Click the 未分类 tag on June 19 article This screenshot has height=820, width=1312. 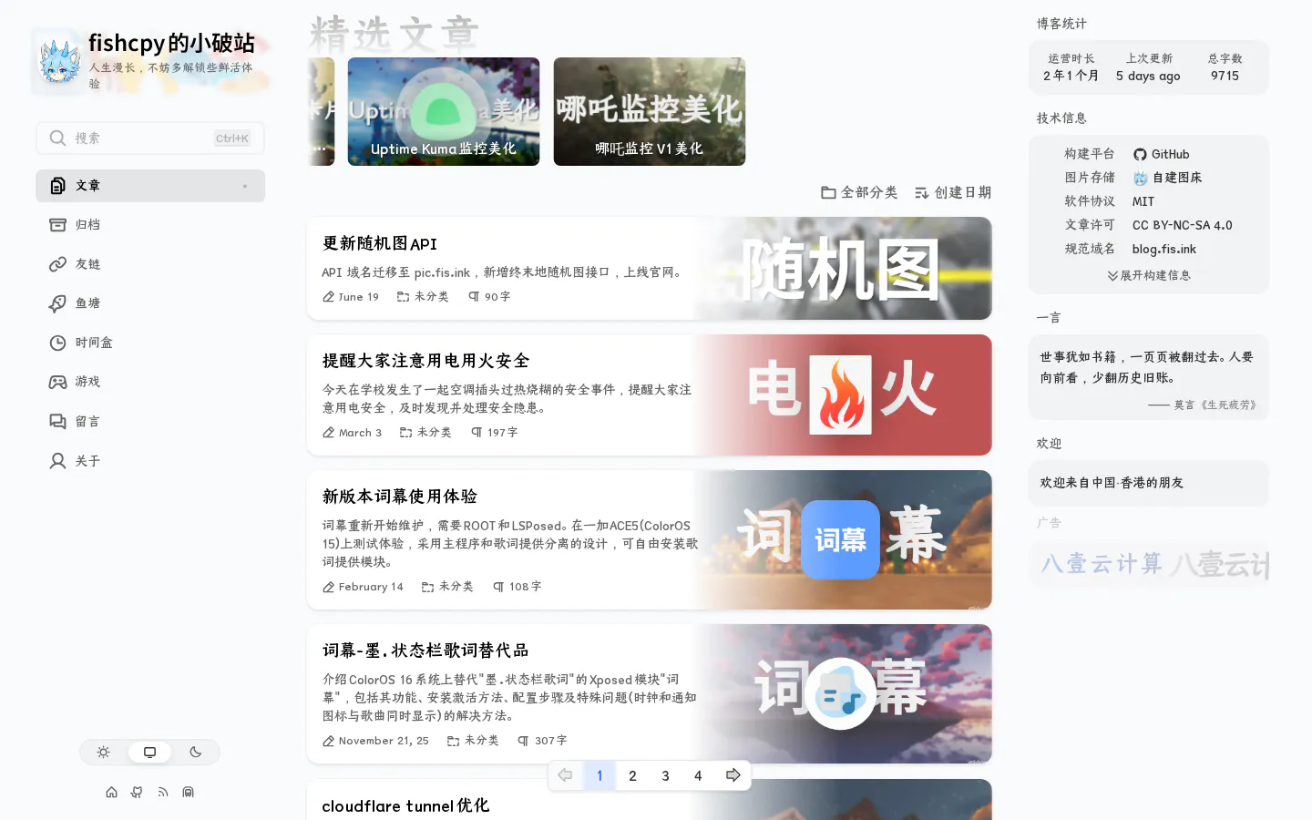pyautogui.click(x=423, y=296)
